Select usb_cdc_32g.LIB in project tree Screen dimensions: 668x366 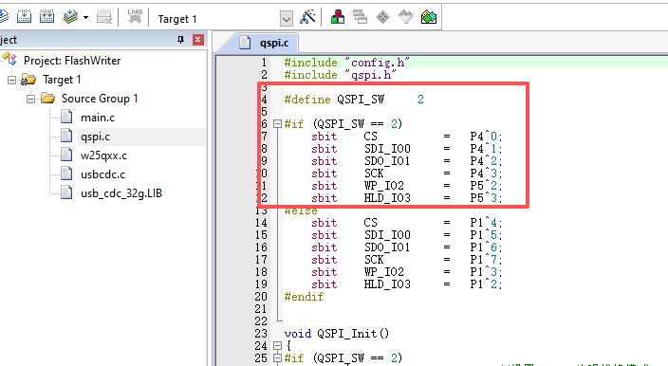[x=121, y=193]
